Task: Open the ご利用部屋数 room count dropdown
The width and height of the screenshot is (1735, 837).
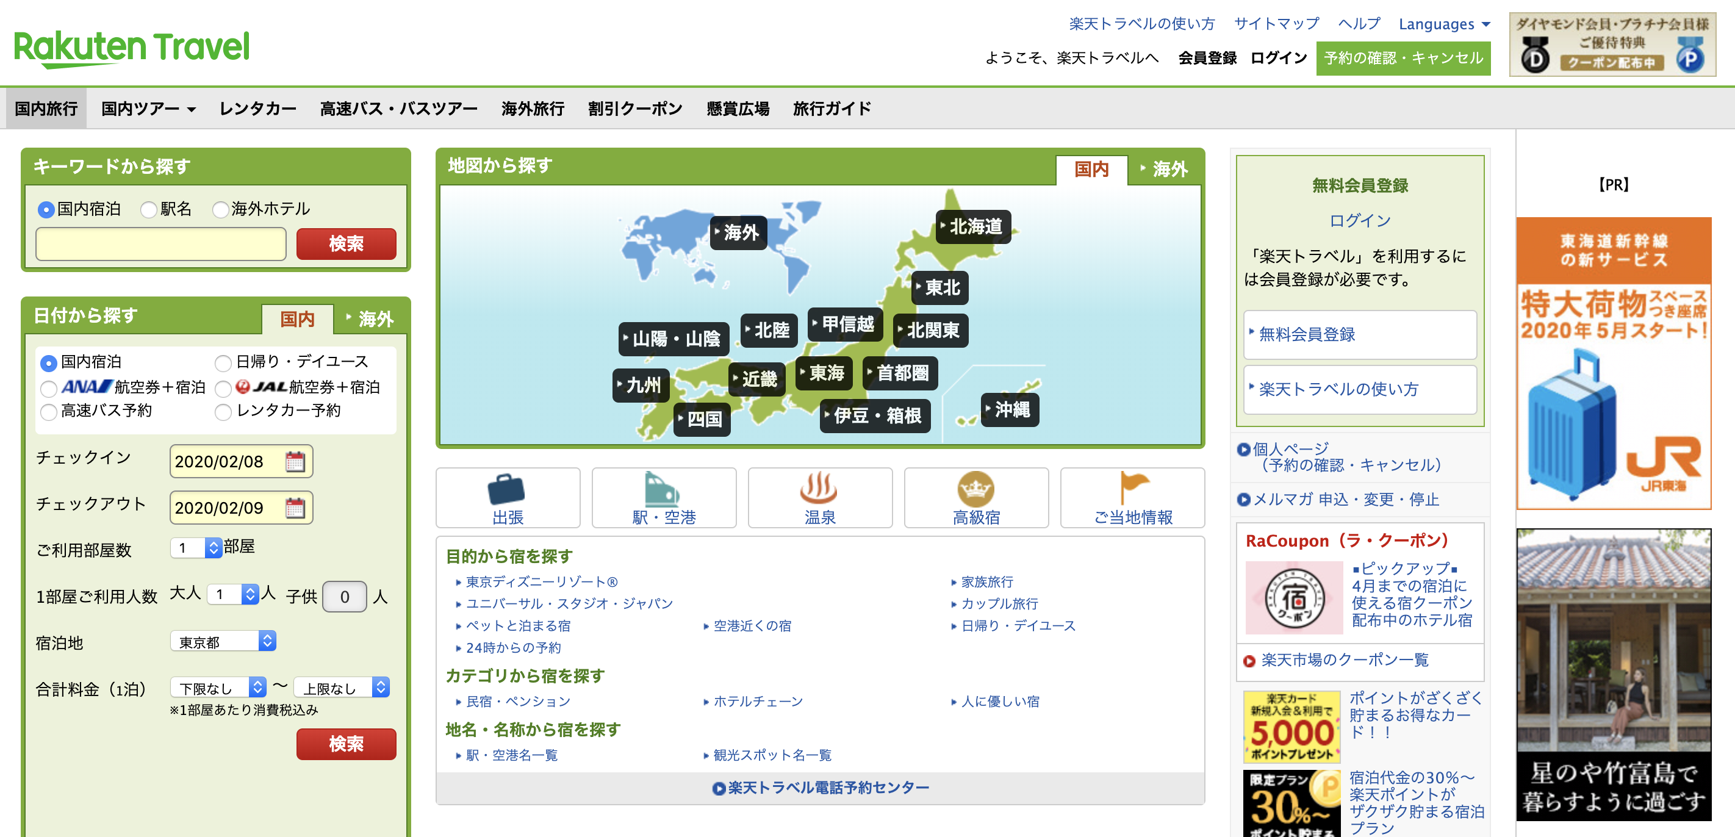Action: (195, 547)
